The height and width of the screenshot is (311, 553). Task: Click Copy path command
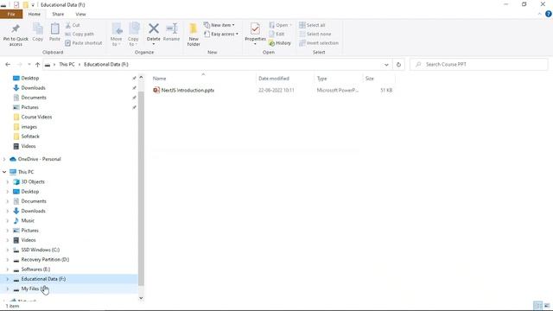79,35
